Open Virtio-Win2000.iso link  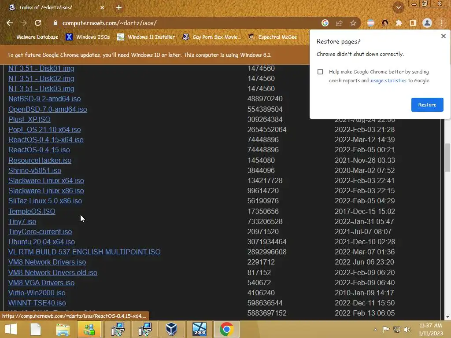point(37,293)
